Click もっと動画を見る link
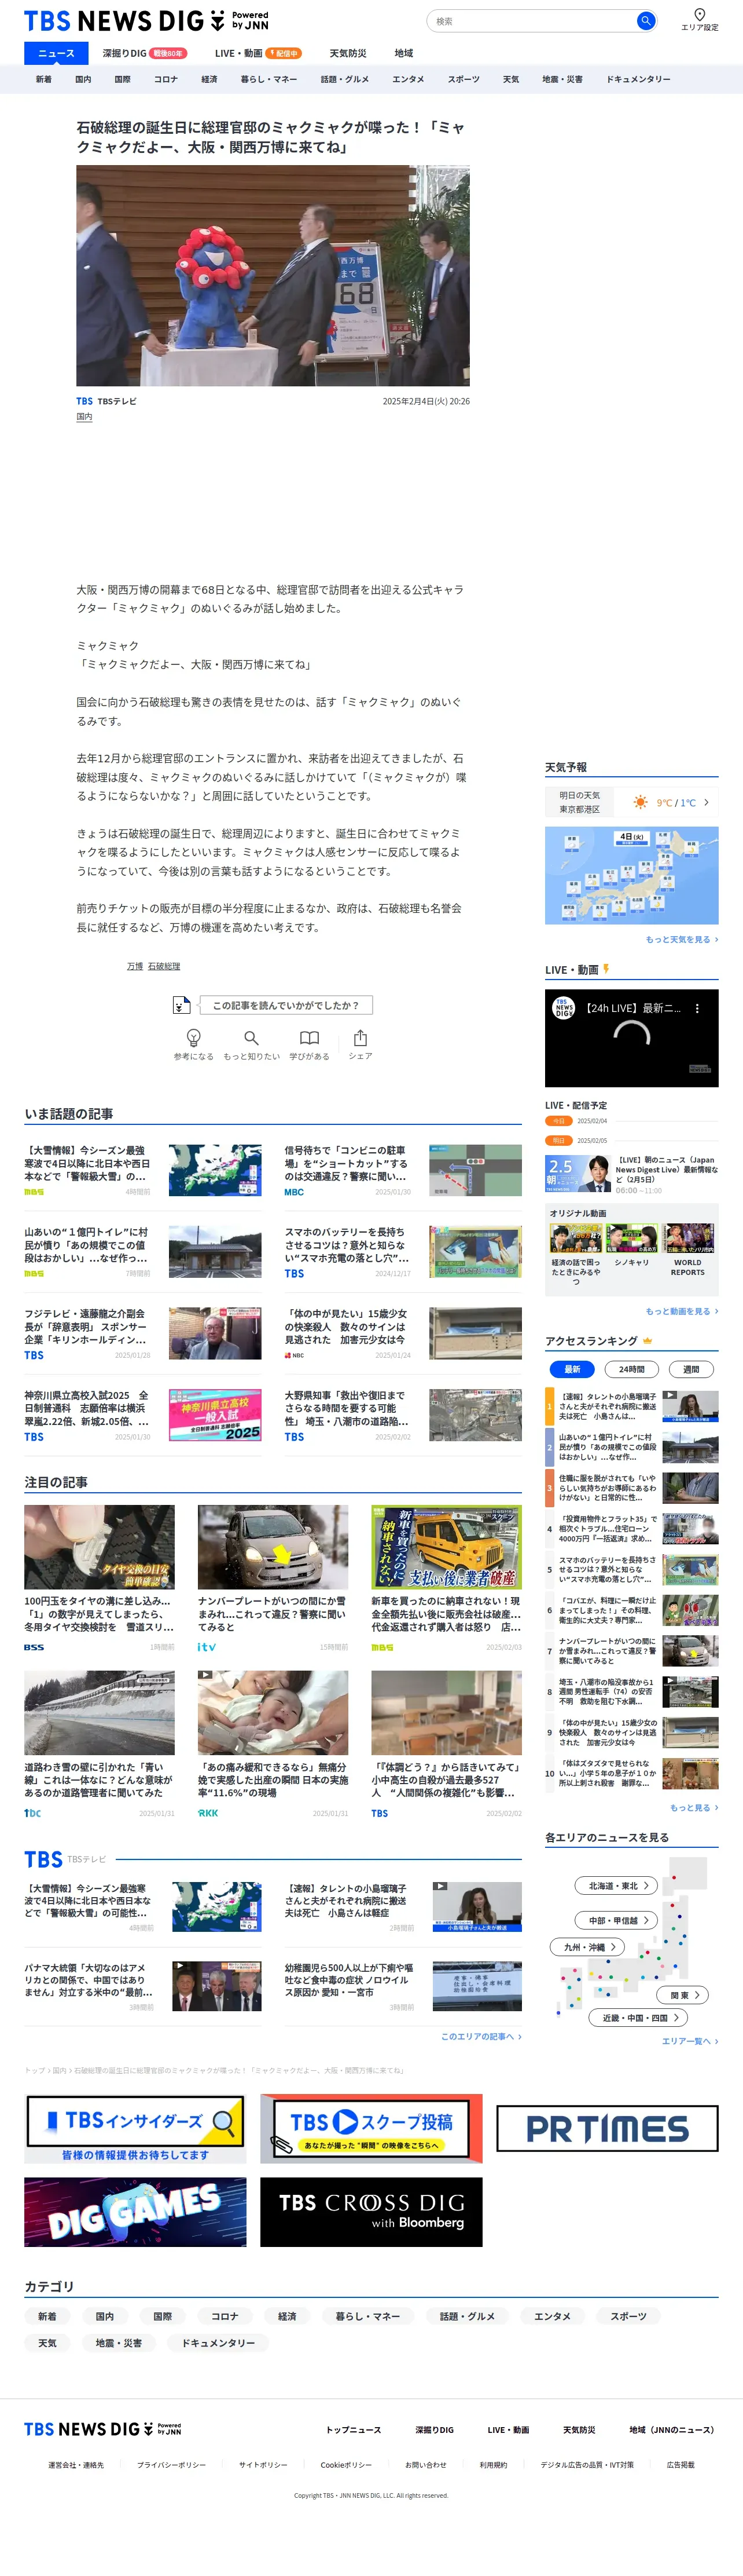The image size is (743, 2576). coord(681,1311)
